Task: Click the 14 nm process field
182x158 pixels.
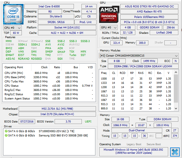Action: coord(89,7)
